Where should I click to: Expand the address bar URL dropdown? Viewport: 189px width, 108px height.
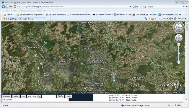131,6
